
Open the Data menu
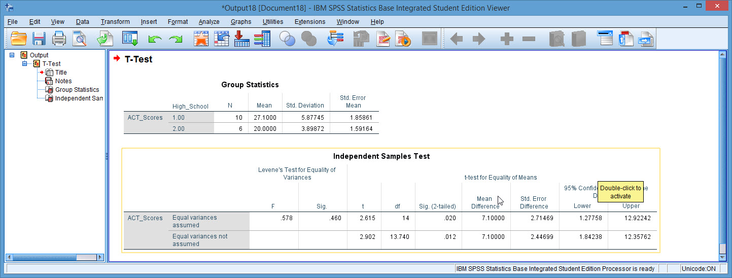point(83,22)
